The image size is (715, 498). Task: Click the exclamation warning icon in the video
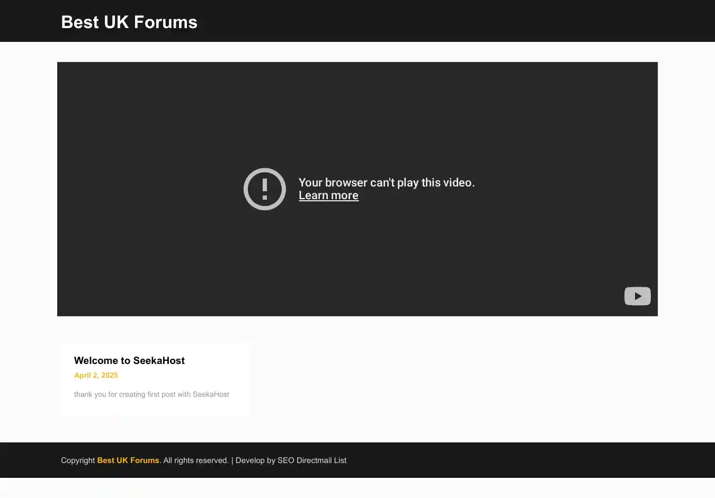click(x=264, y=189)
